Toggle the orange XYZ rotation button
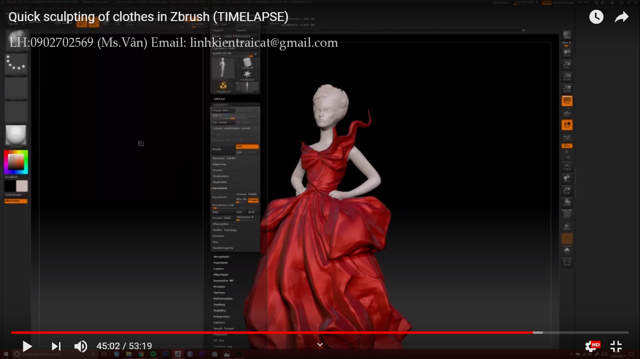Viewport: 640px width, 359px height. (x=567, y=146)
